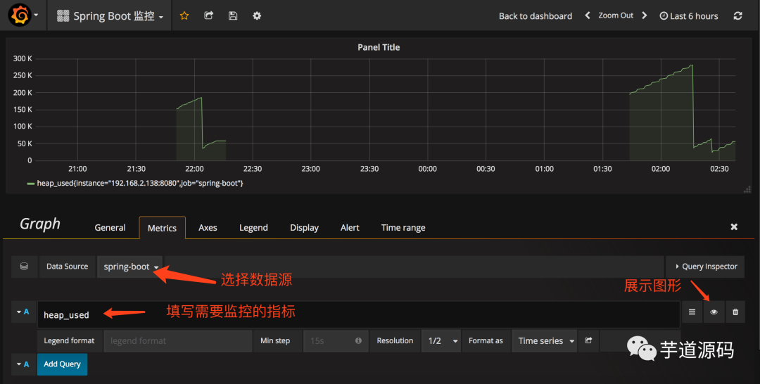Open the spring-boot data source dropdown
This screenshot has height=384, width=760.
click(130, 267)
